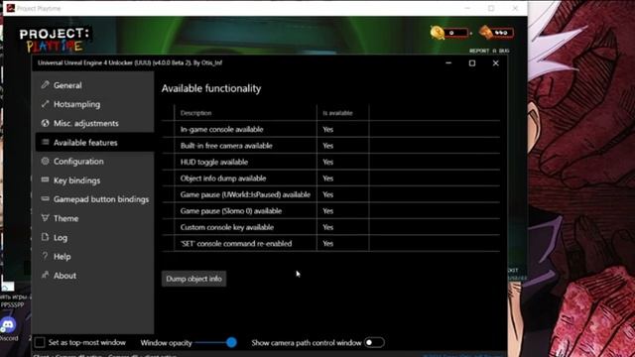This screenshot has width=635, height=357.
Task: Close the UUU unlocker window
Action: 495,63
